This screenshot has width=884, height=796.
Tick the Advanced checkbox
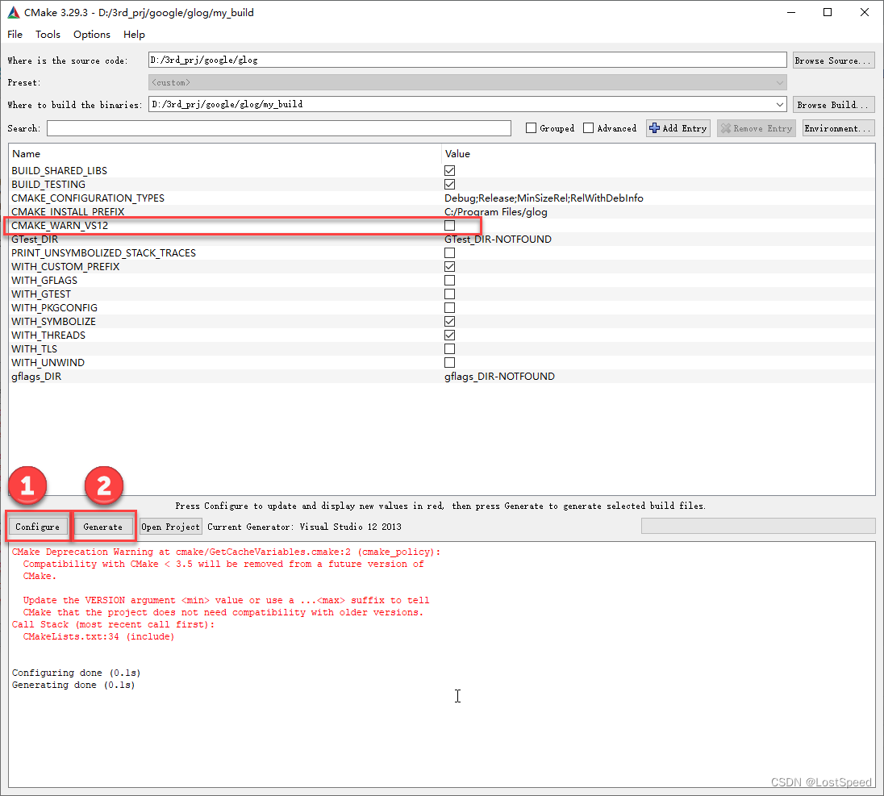(x=588, y=128)
